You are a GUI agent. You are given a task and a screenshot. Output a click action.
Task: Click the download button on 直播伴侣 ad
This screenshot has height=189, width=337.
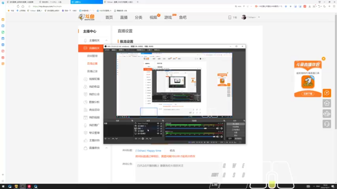(308, 94)
